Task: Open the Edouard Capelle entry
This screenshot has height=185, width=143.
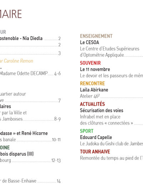Action: coord(96,137)
